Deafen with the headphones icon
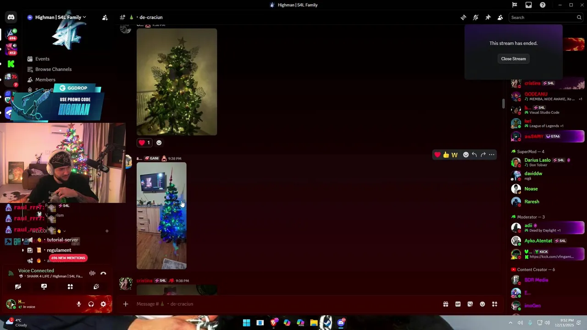This screenshot has height=330, width=587. (x=91, y=304)
